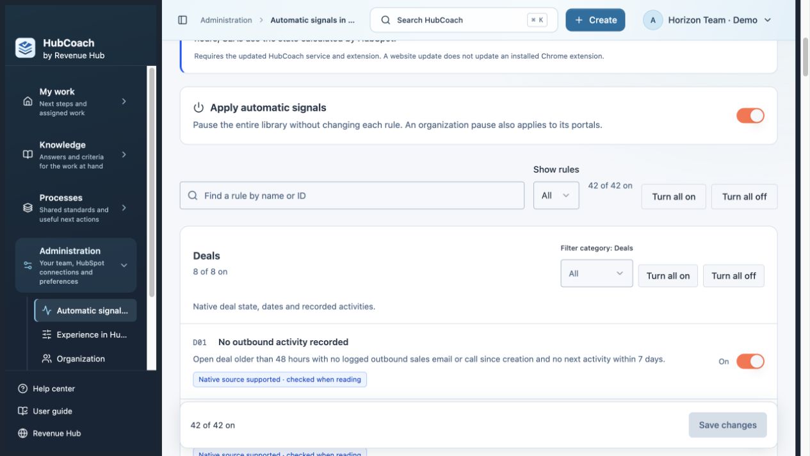
Task: Click the HubCoach logo icon
Action: click(26, 48)
